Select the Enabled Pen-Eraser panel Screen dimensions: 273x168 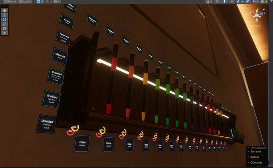pyautogui.click(x=56, y=76)
